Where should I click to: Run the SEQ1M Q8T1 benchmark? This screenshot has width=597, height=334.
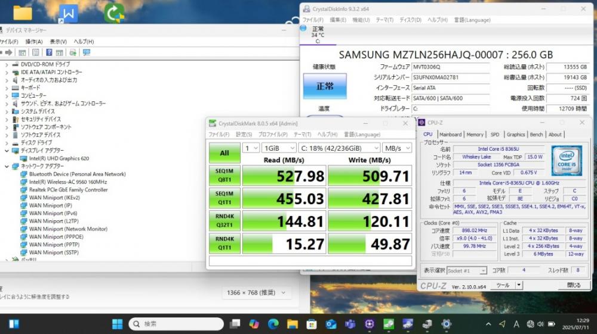(x=224, y=176)
